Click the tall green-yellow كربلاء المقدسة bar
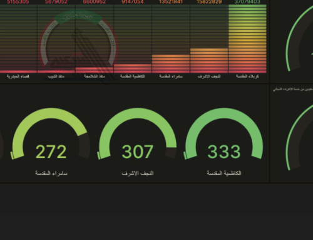This screenshot has width=313, height=240. click(247, 39)
